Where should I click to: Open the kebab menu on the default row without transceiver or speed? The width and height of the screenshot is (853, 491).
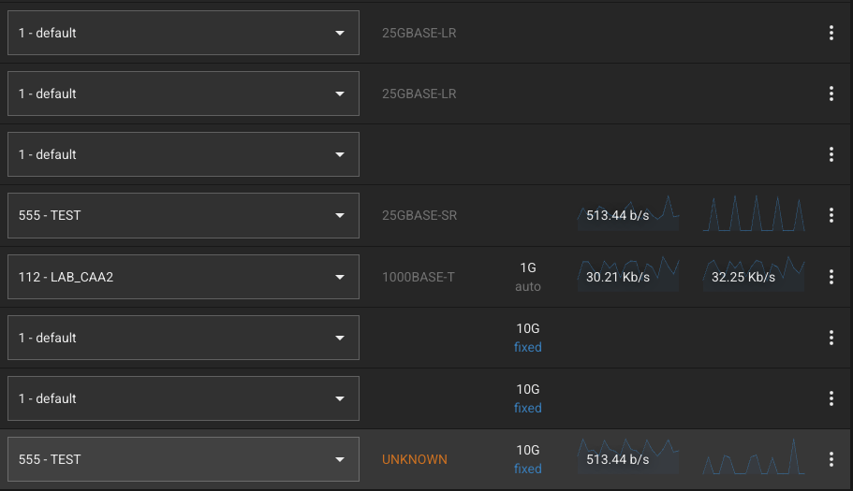tap(831, 154)
